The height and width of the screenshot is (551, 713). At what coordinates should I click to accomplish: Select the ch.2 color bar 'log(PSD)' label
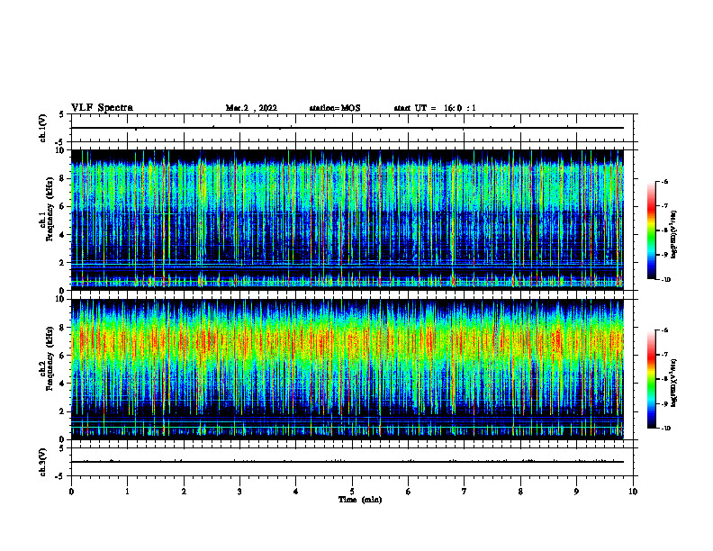click(674, 384)
